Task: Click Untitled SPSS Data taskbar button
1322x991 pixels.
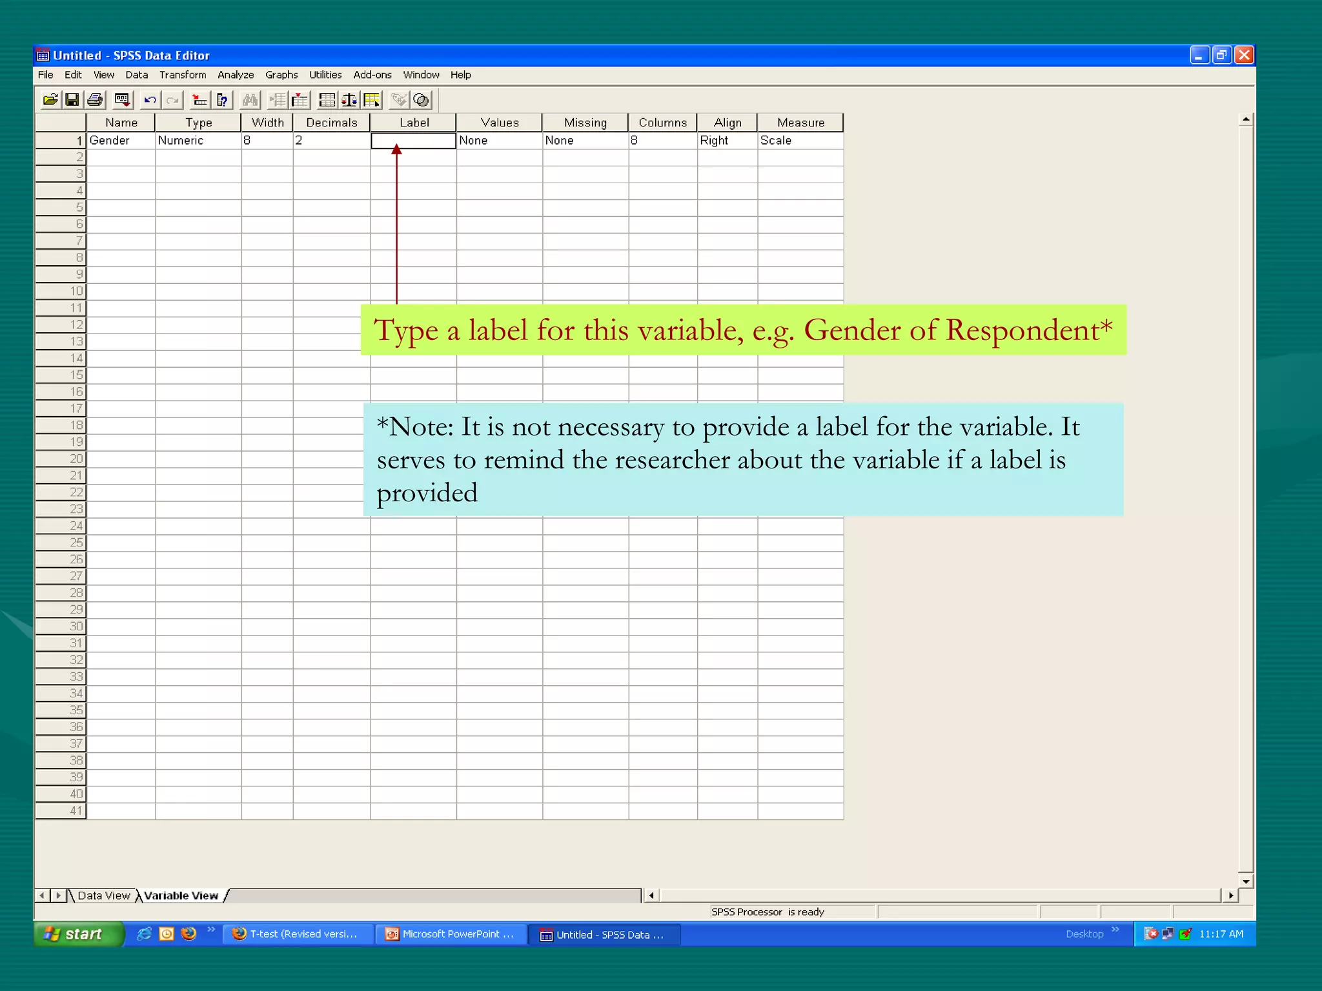Action: click(x=605, y=934)
